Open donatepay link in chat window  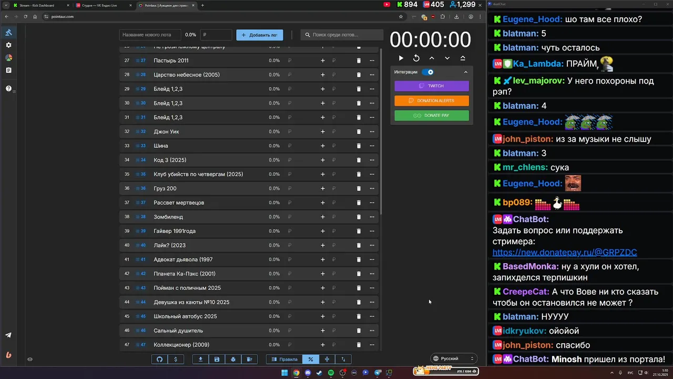click(565, 253)
